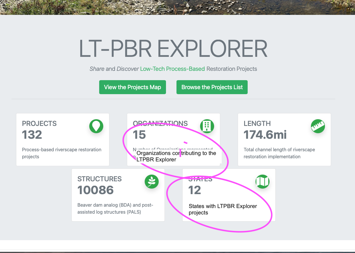Click the building icon on the ORGANIZATIONS card
The width and height of the screenshot is (355, 253).
coord(207,126)
